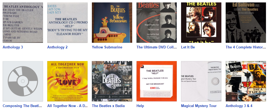
Task: Select the Magical Mystery Tour disc image
Action: pos(201,81)
